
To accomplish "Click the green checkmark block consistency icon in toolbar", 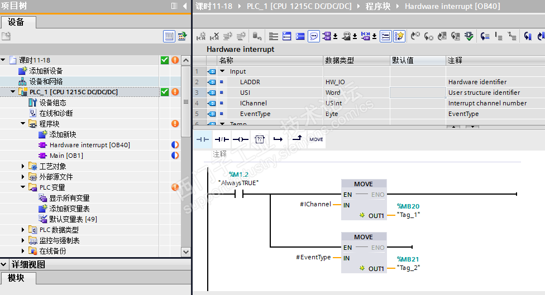I will pos(469,36).
